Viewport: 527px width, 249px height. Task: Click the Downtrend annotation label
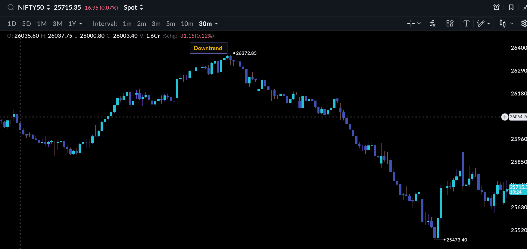click(x=208, y=48)
